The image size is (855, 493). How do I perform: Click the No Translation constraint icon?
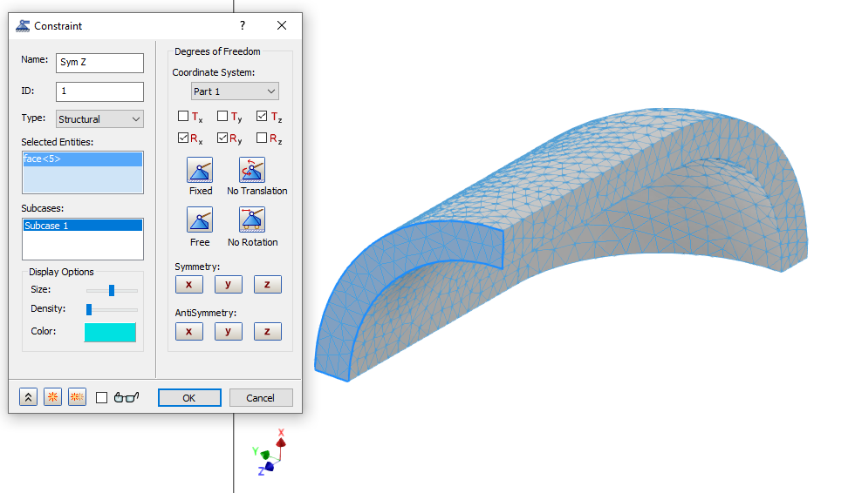tap(252, 170)
